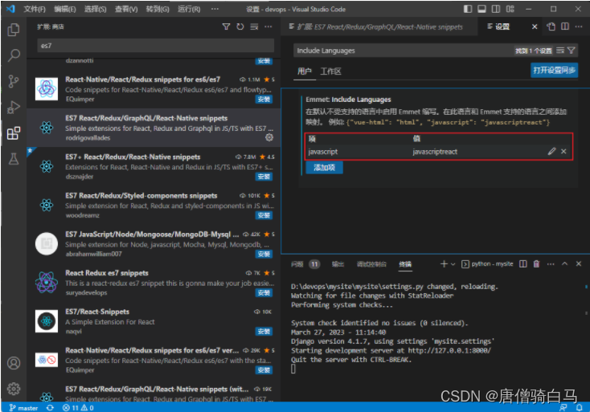Open customize layout icon in title bar
Image resolution: width=590 pixels, height=412 pixels.
pyautogui.click(x=510, y=9)
